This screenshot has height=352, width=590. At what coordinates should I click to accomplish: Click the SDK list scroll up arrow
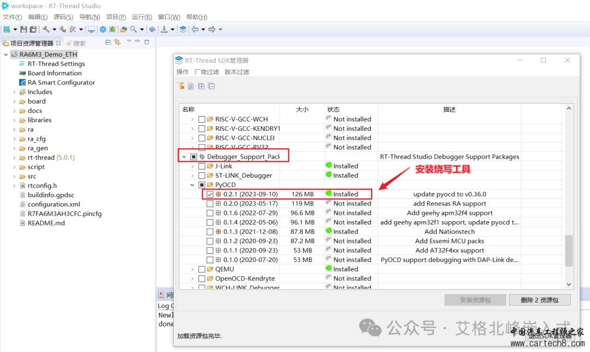click(x=569, y=108)
